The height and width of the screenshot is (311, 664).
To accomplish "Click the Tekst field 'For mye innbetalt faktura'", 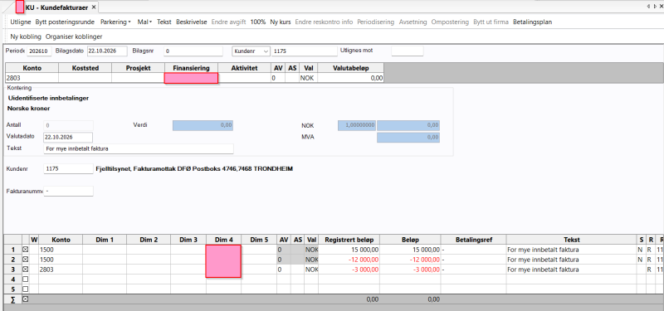I will coord(139,149).
